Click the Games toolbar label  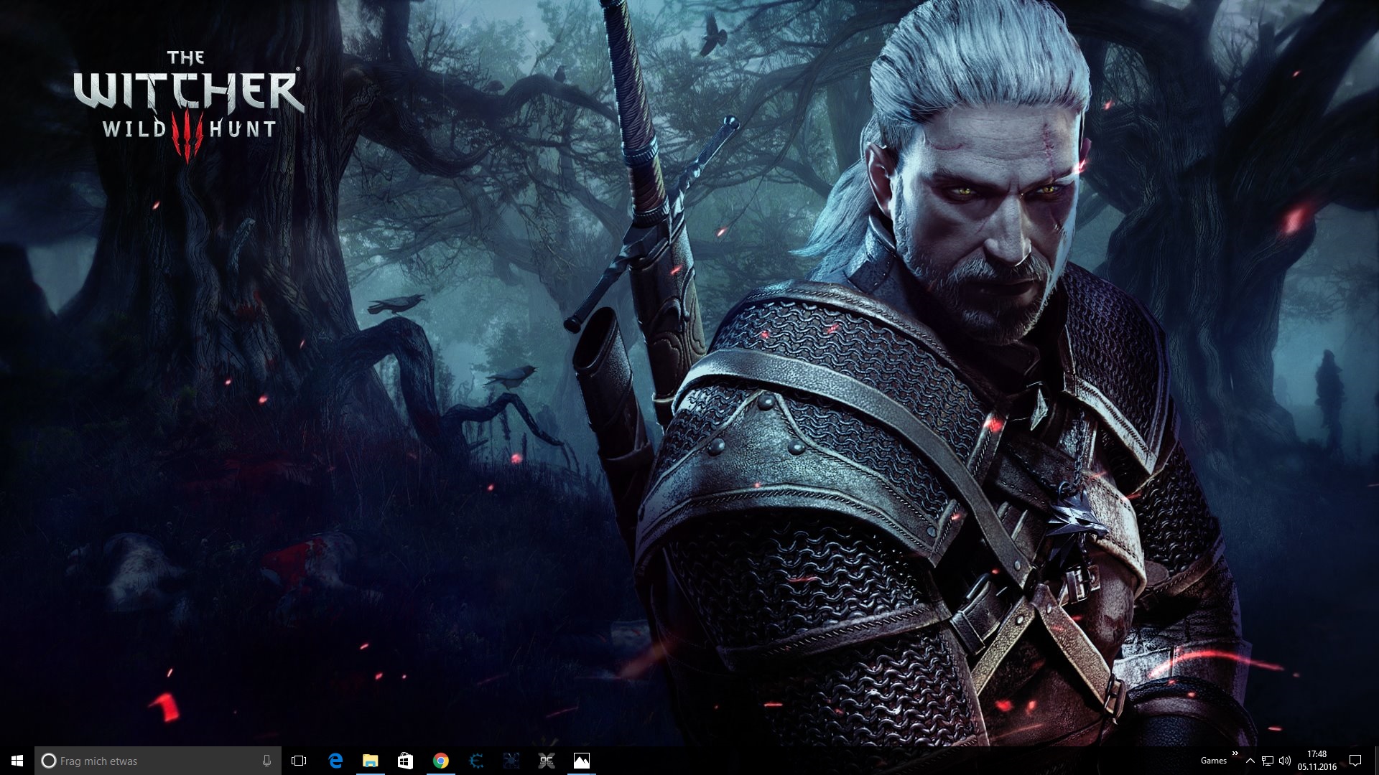pyautogui.click(x=1213, y=761)
